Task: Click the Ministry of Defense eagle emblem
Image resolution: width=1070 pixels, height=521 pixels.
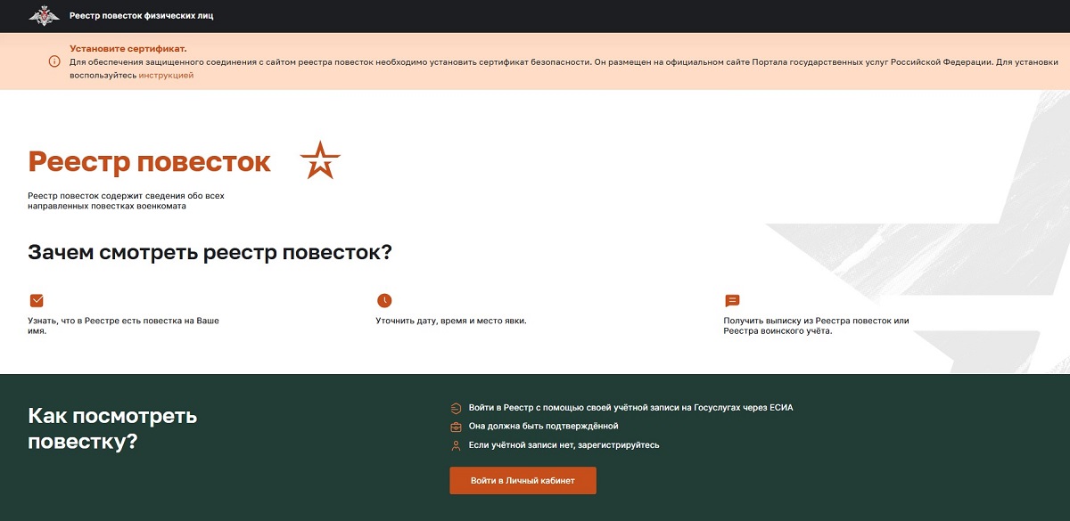Action: 44,16
